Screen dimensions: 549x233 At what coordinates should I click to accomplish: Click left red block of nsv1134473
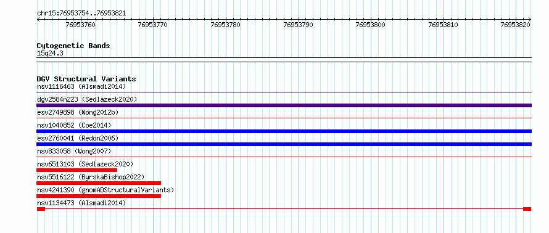(41, 209)
